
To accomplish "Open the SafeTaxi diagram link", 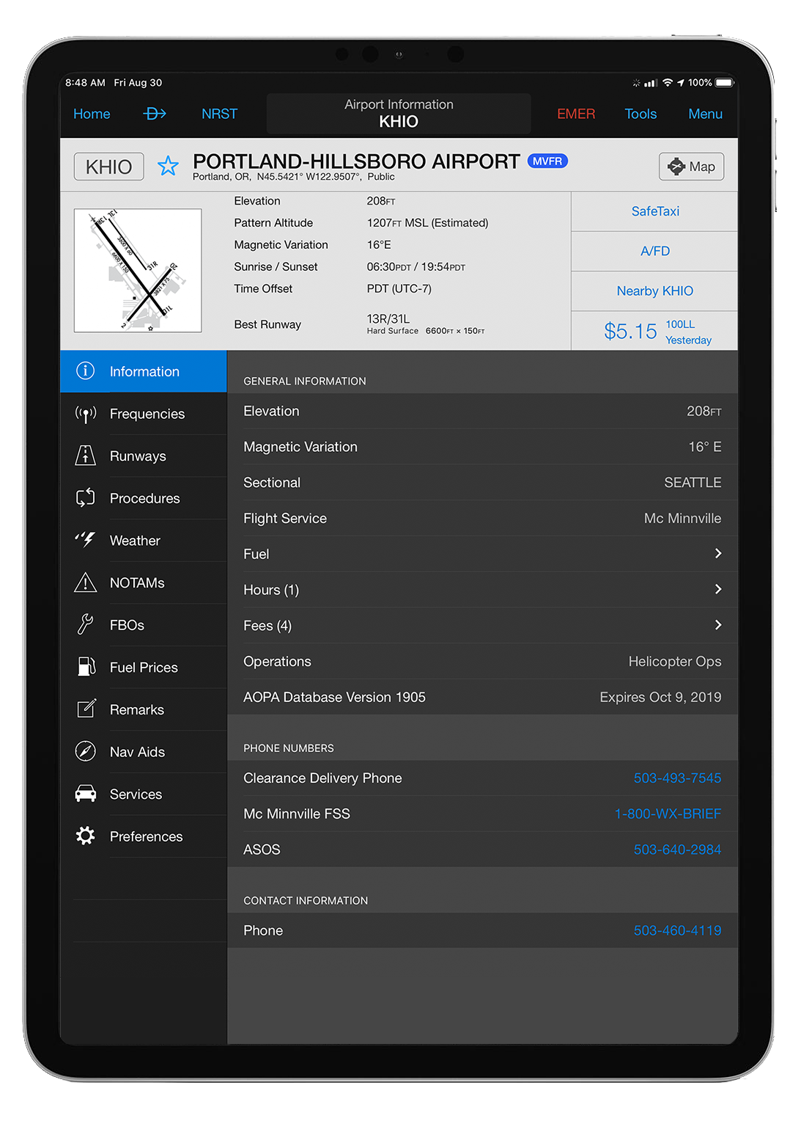I will [655, 211].
